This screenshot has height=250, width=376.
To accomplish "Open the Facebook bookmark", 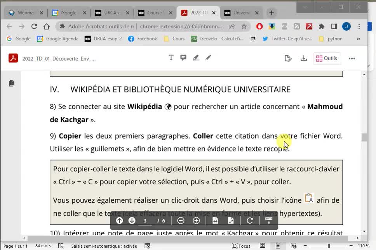I will (x=143, y=39).
